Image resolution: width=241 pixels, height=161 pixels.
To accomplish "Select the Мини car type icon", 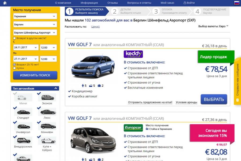I will tap(23, 97).
